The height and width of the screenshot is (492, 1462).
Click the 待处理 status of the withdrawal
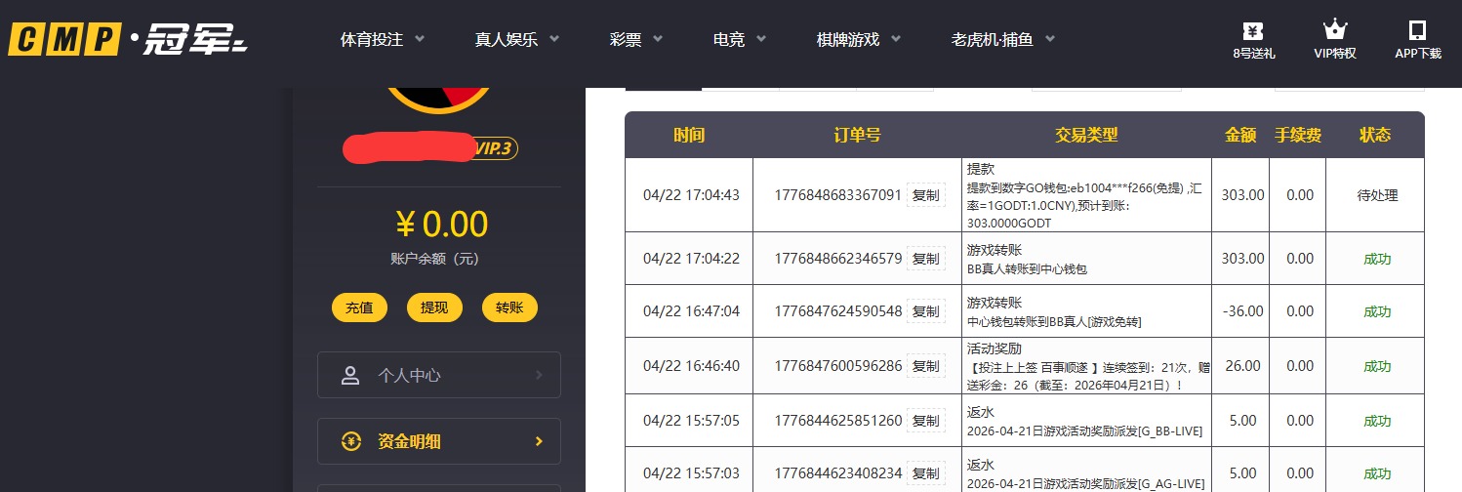point(1377,195)
